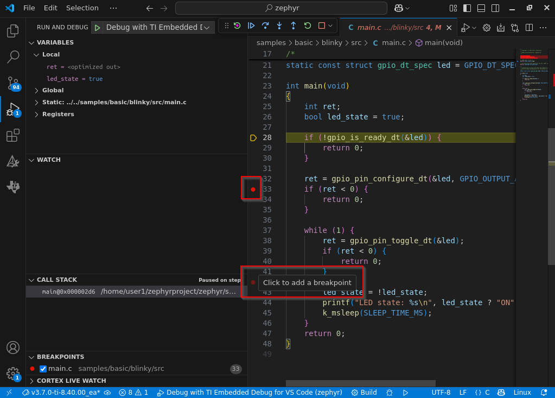The height and width of the screenshot is (398, 555).
Task: Open the Source Control view
Action: point(13,83)
